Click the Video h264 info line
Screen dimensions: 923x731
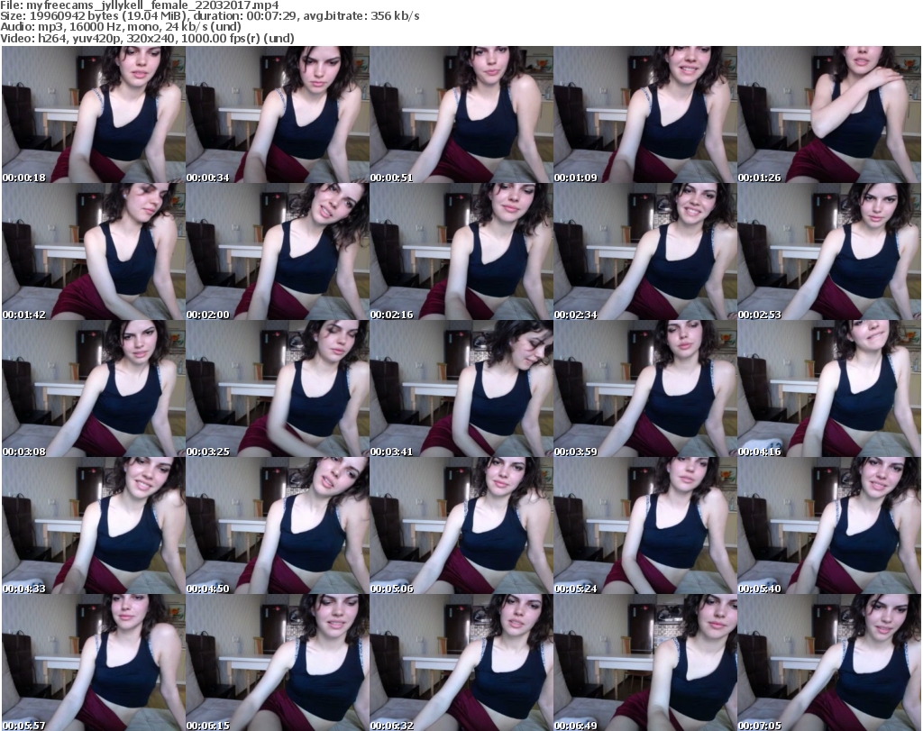[x=147, y=38]
